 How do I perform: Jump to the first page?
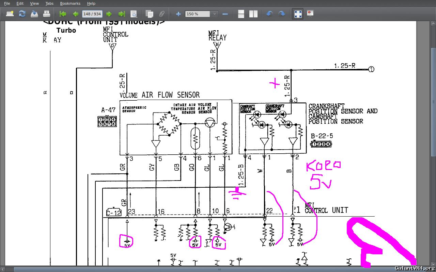coord(63,14)
